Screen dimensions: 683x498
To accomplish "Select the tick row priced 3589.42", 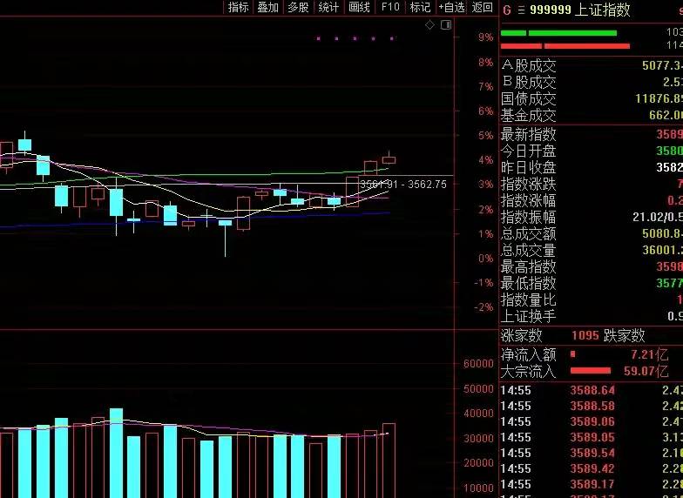I will (591, 468).
